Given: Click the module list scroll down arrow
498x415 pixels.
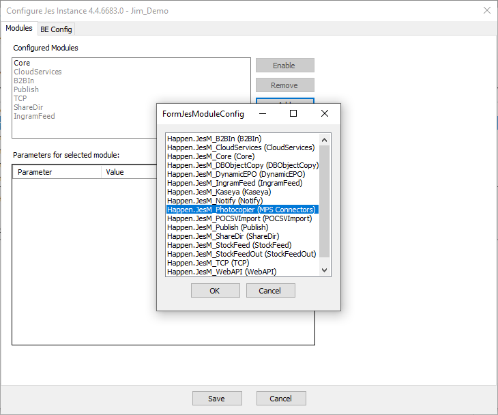Looking at the screenshot, I should point(324,270).
